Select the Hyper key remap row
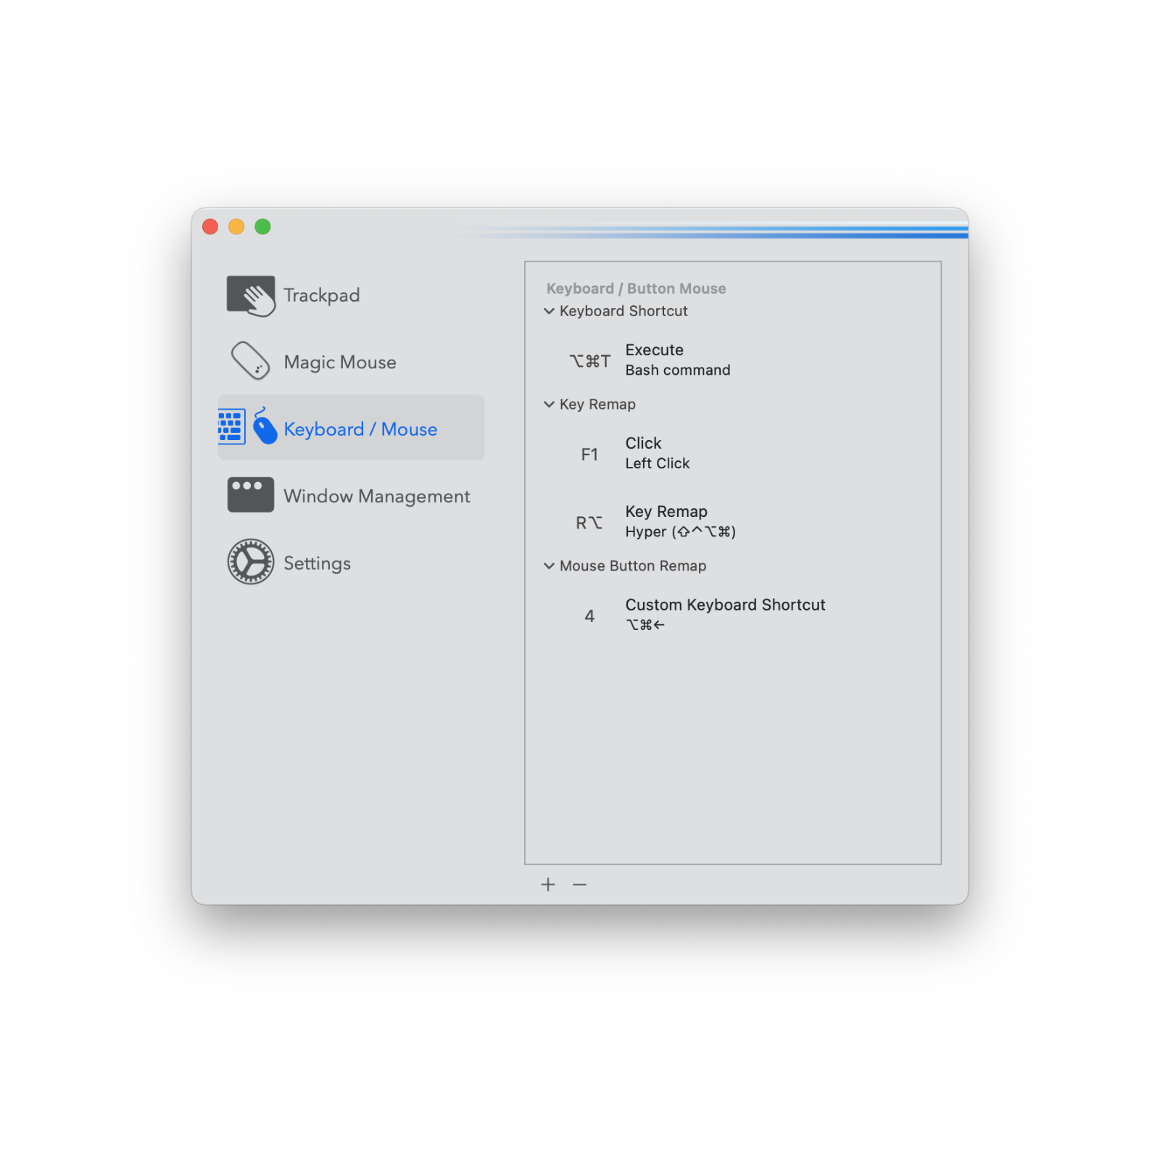 coord(680,522)
